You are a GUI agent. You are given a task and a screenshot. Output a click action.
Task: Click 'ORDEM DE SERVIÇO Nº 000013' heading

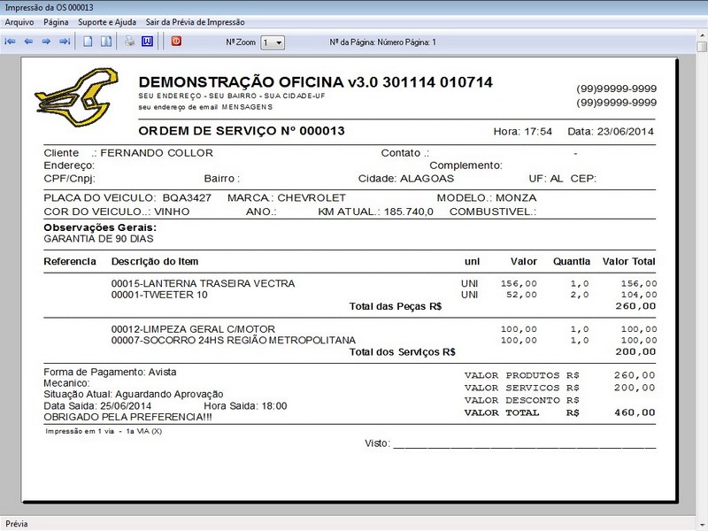[x=242, y=131]
